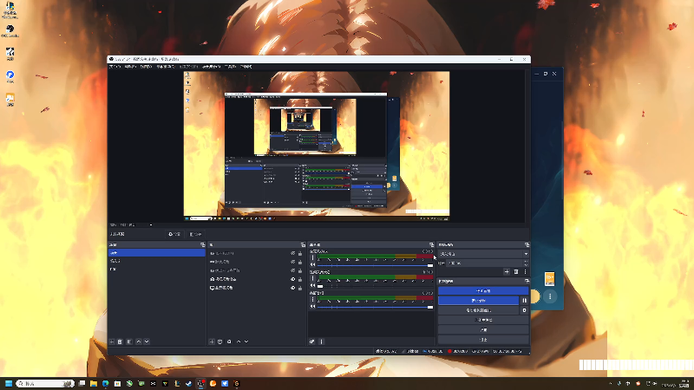Click Filters button above Sources panel
Viewport: 694px width, 390px height.
click(x=195, y=234)
